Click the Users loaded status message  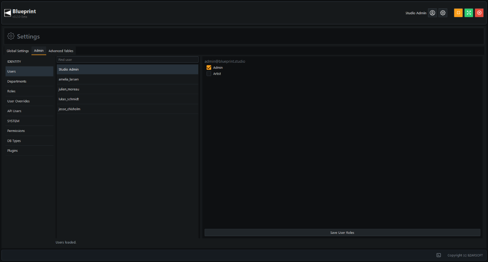tap(66, 242)
